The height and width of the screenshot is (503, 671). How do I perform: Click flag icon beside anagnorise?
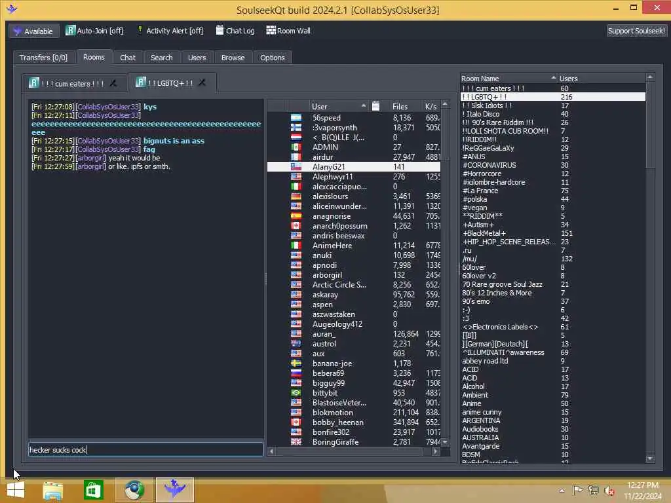(296, 216)
